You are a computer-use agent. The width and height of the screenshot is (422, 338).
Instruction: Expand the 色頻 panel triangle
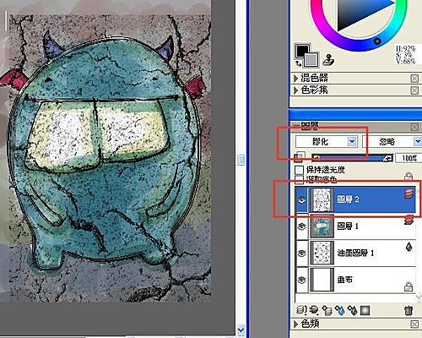(295, 324)
